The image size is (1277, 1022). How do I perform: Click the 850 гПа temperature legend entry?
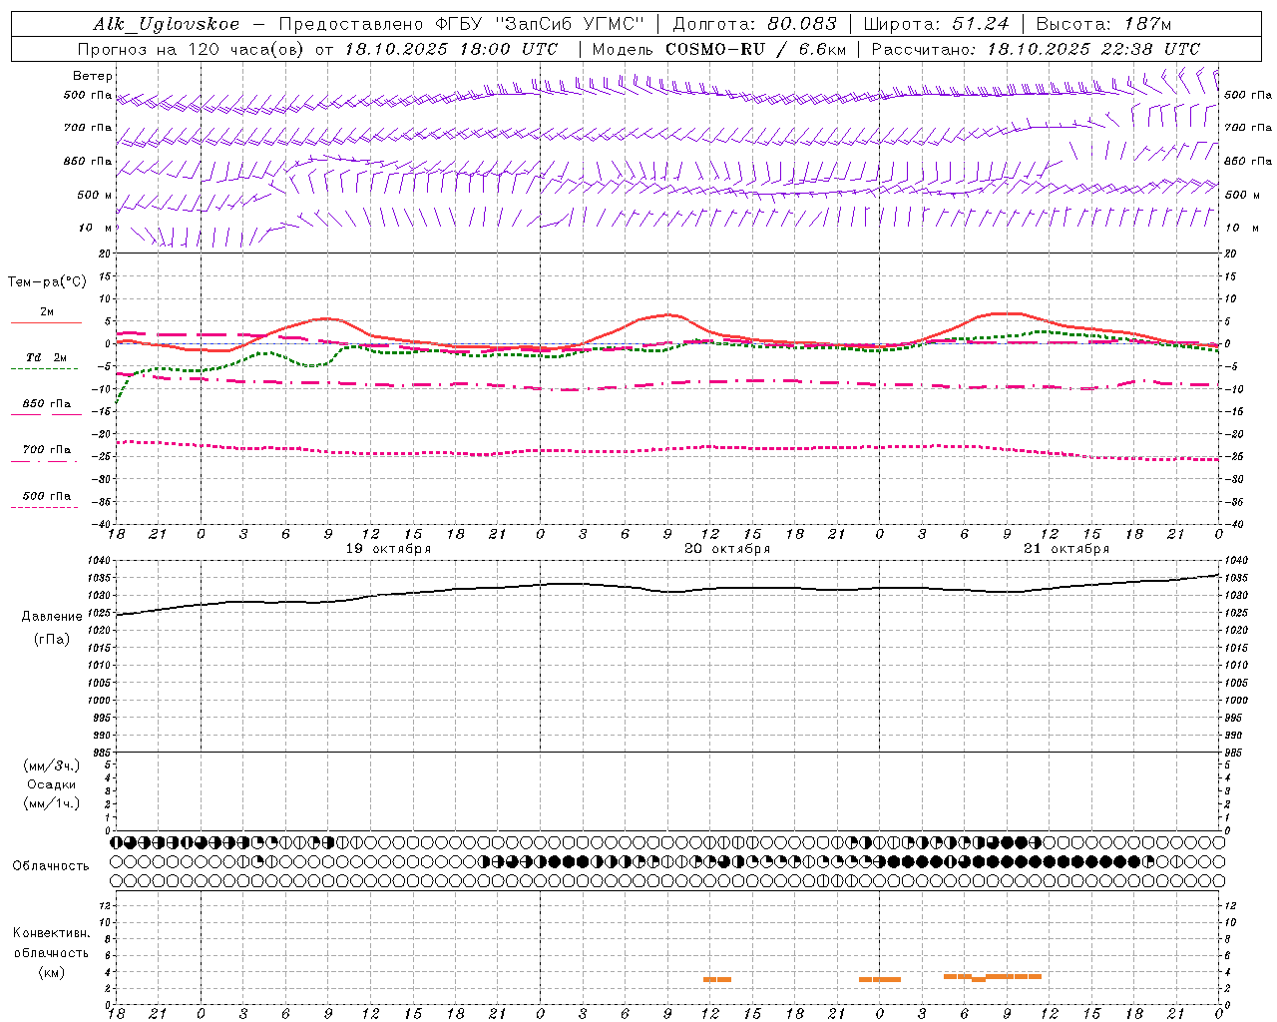click(x=47, y=404)
